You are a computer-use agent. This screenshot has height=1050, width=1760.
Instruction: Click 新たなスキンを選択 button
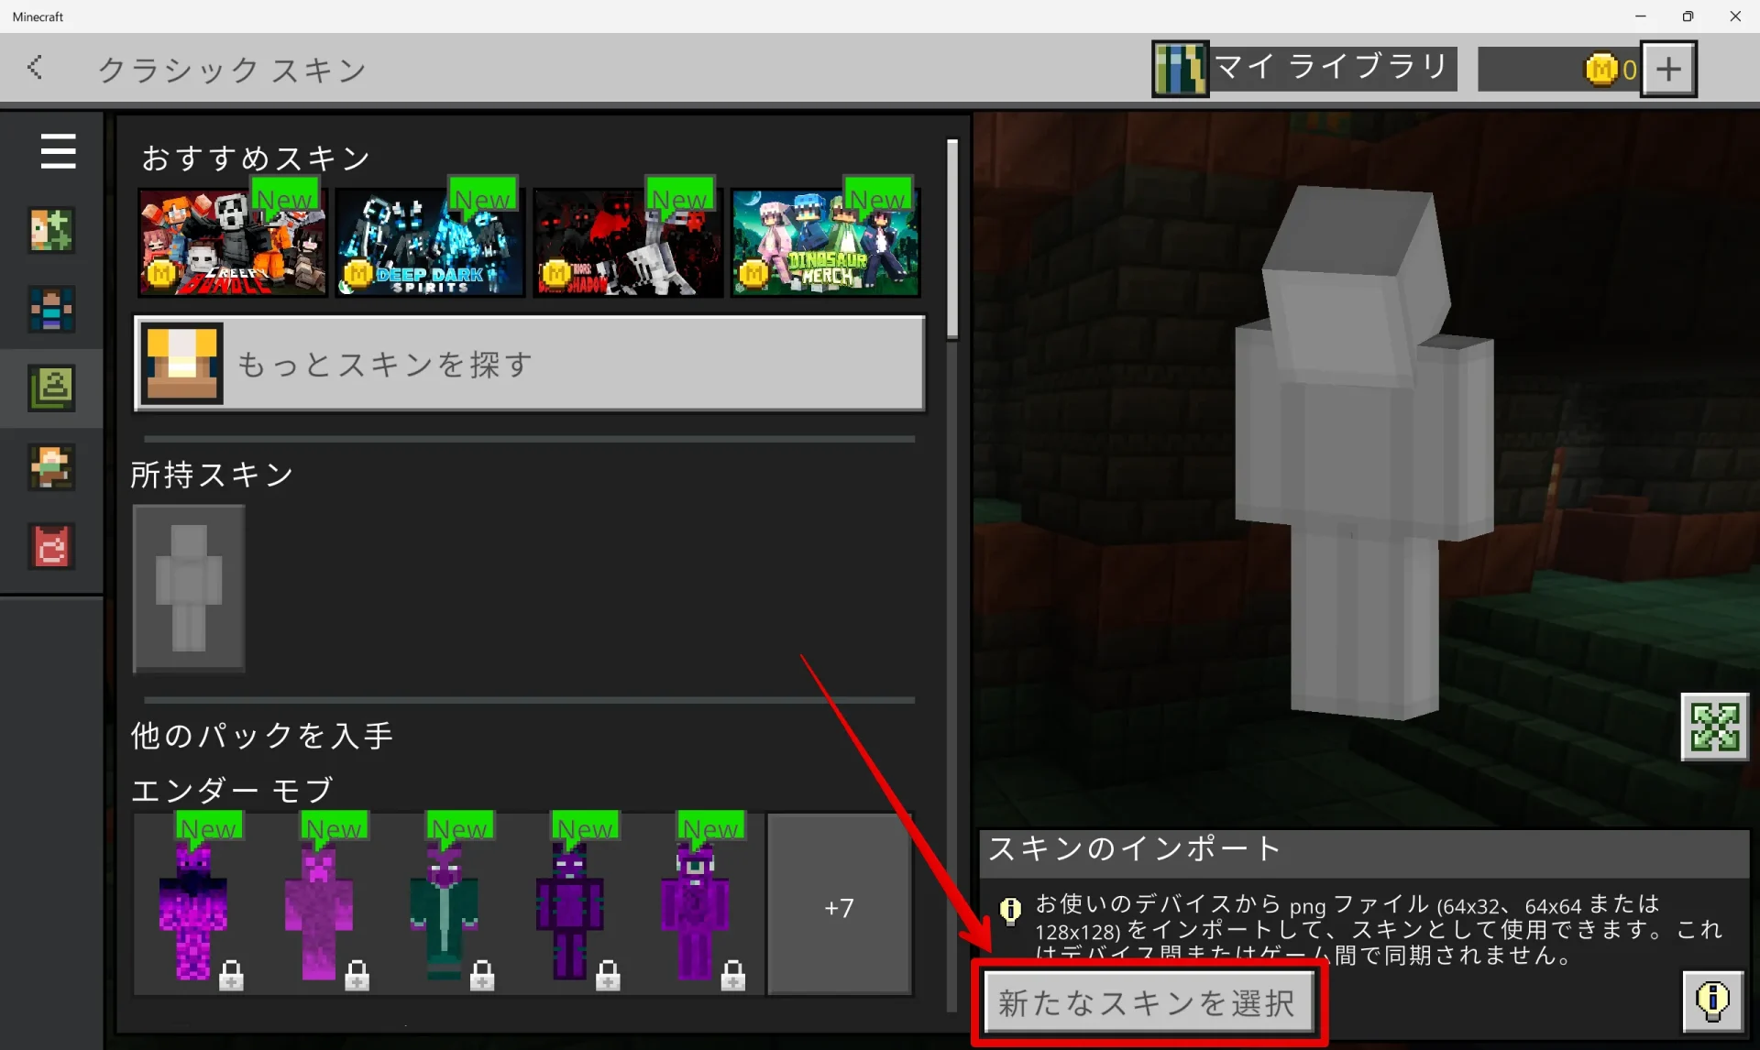1149,1002
